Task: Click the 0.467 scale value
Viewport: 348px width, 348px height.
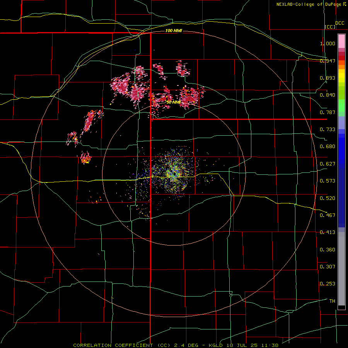Action: click(x=328, y=215)
